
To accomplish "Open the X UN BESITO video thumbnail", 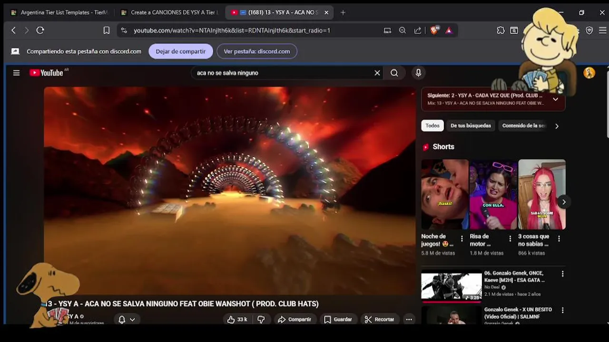I will tap(452, 315).
